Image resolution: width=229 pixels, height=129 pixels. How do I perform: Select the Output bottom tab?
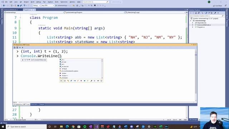(42, 104)
